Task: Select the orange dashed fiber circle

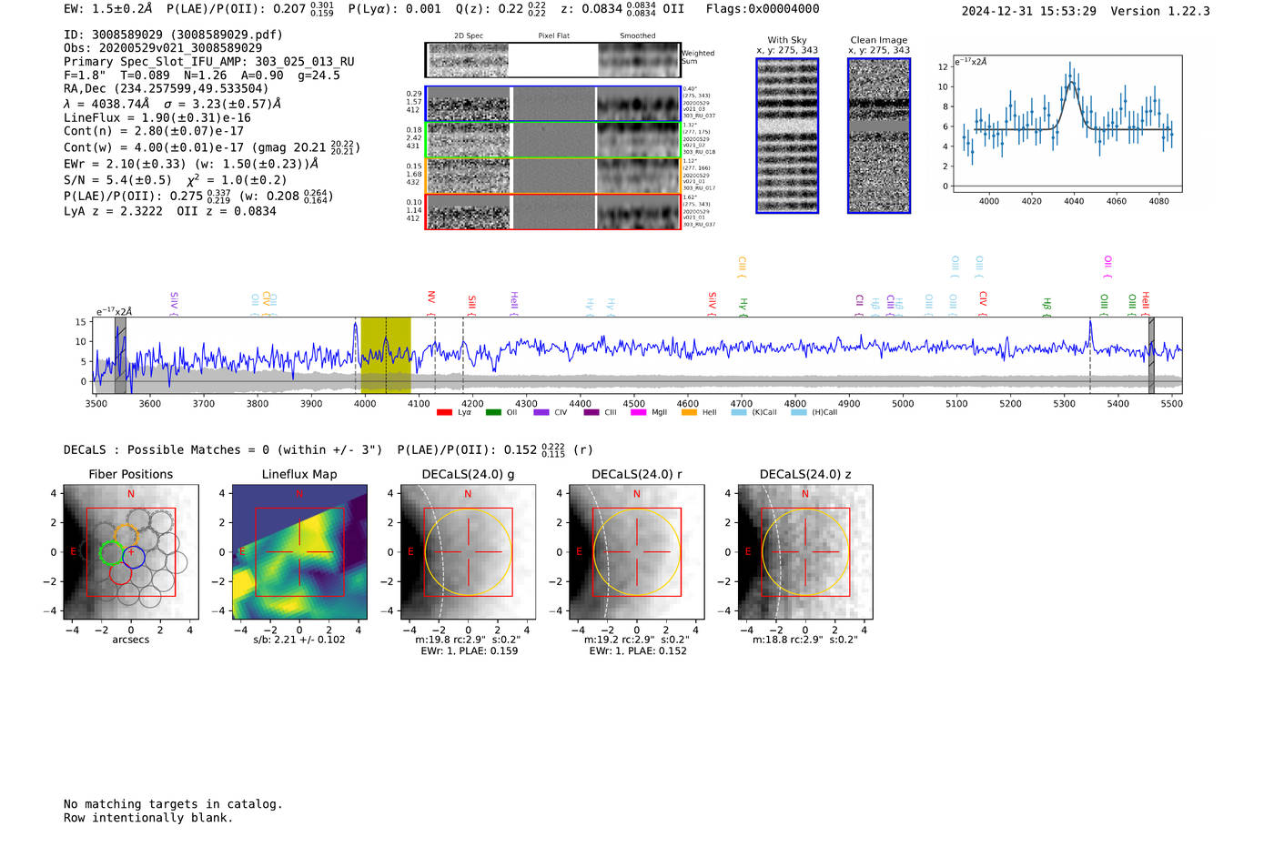Action: 126,537
